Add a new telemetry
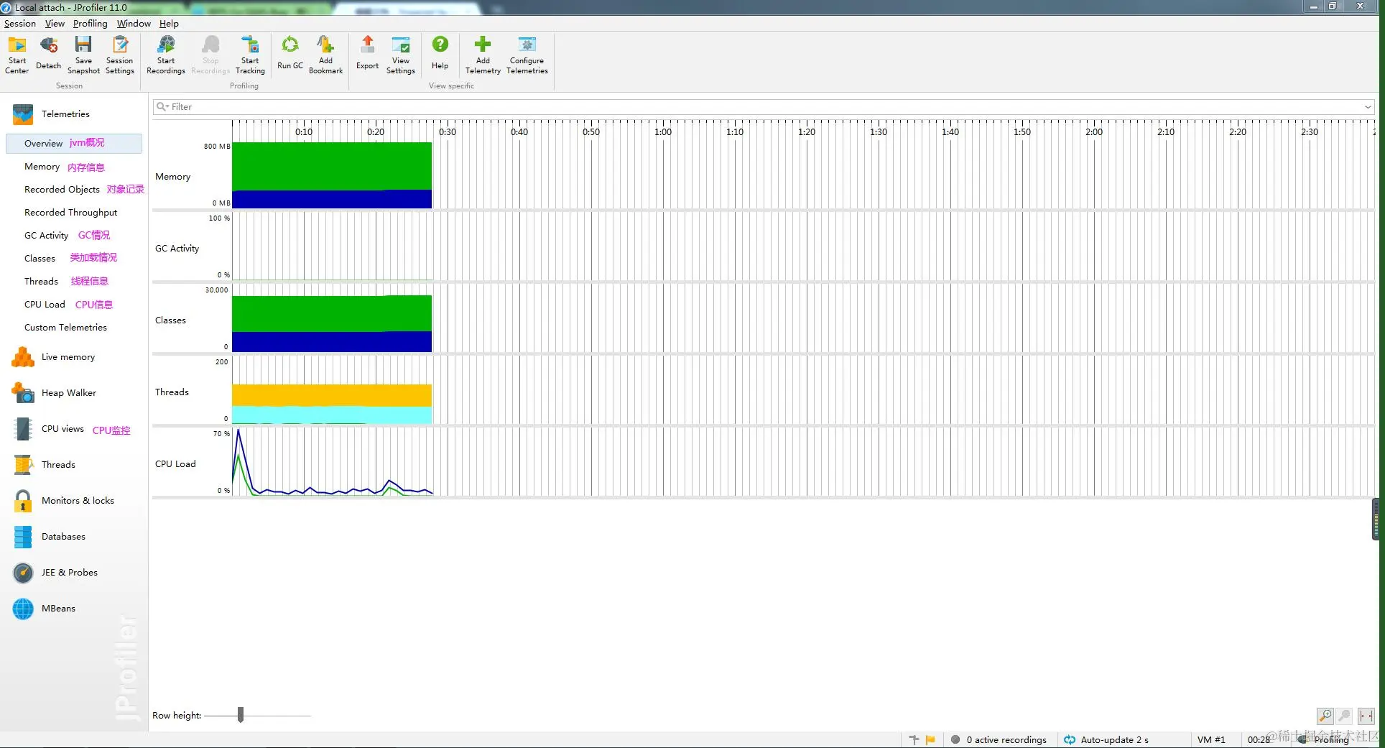Image resolution: width=1385 pixels, height=748 pixels. pos(483,55)
